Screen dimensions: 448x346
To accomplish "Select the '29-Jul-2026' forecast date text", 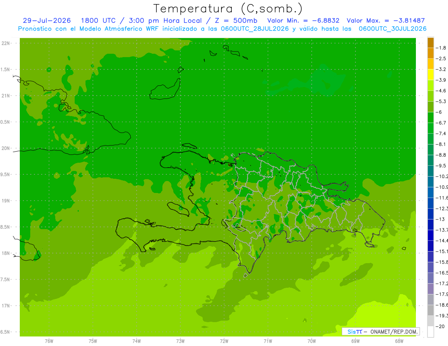I will 47,21.
